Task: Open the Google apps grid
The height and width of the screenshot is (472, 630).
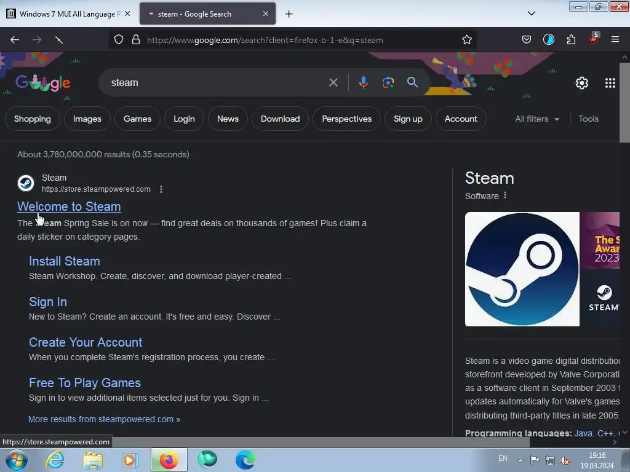Action: coord(610,83)
